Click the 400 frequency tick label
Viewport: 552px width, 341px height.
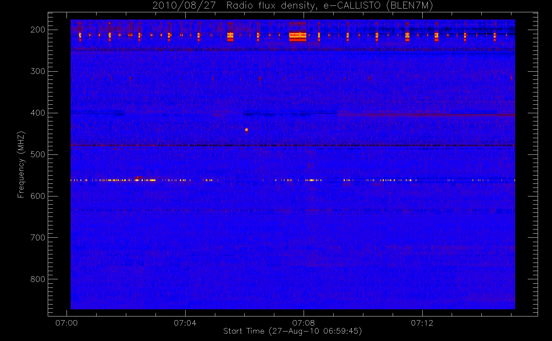[x=38, y=113]
